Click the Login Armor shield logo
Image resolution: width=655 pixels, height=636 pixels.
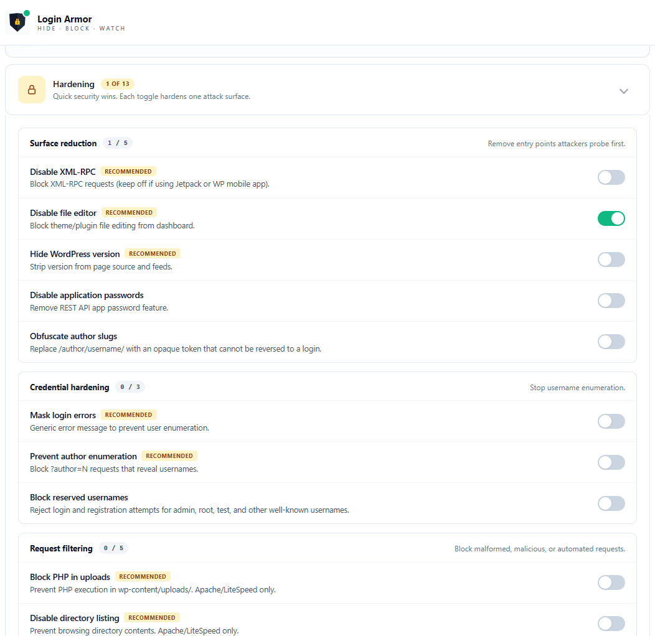click(x=17, y=22)
